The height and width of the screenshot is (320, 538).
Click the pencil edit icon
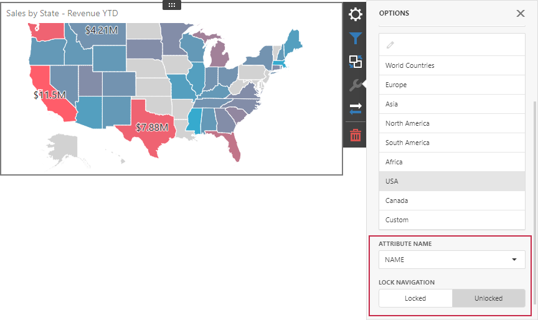(390, 45)
